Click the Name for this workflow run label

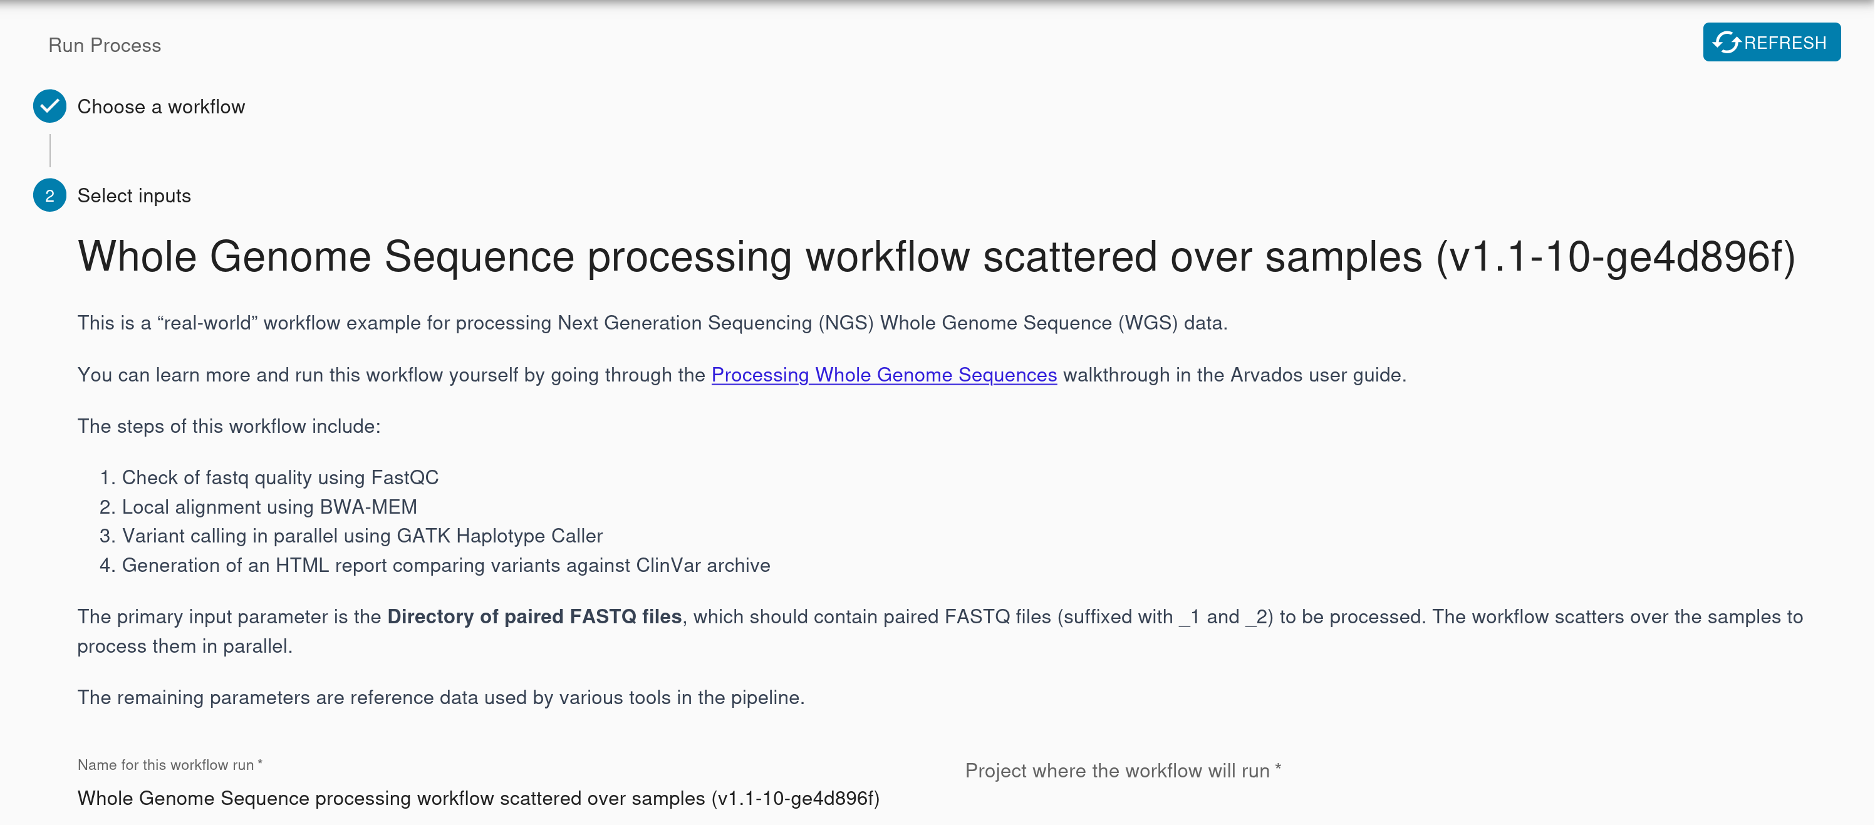click(x=170, y=765)
